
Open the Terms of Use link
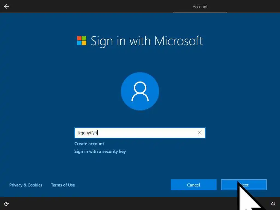click(x=63, y=185)
